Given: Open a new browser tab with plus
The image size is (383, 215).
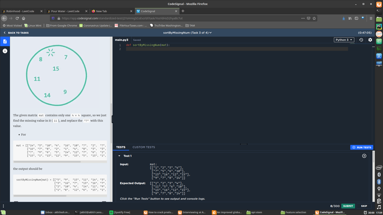Looking at the screenshot, I should point(183,11).
